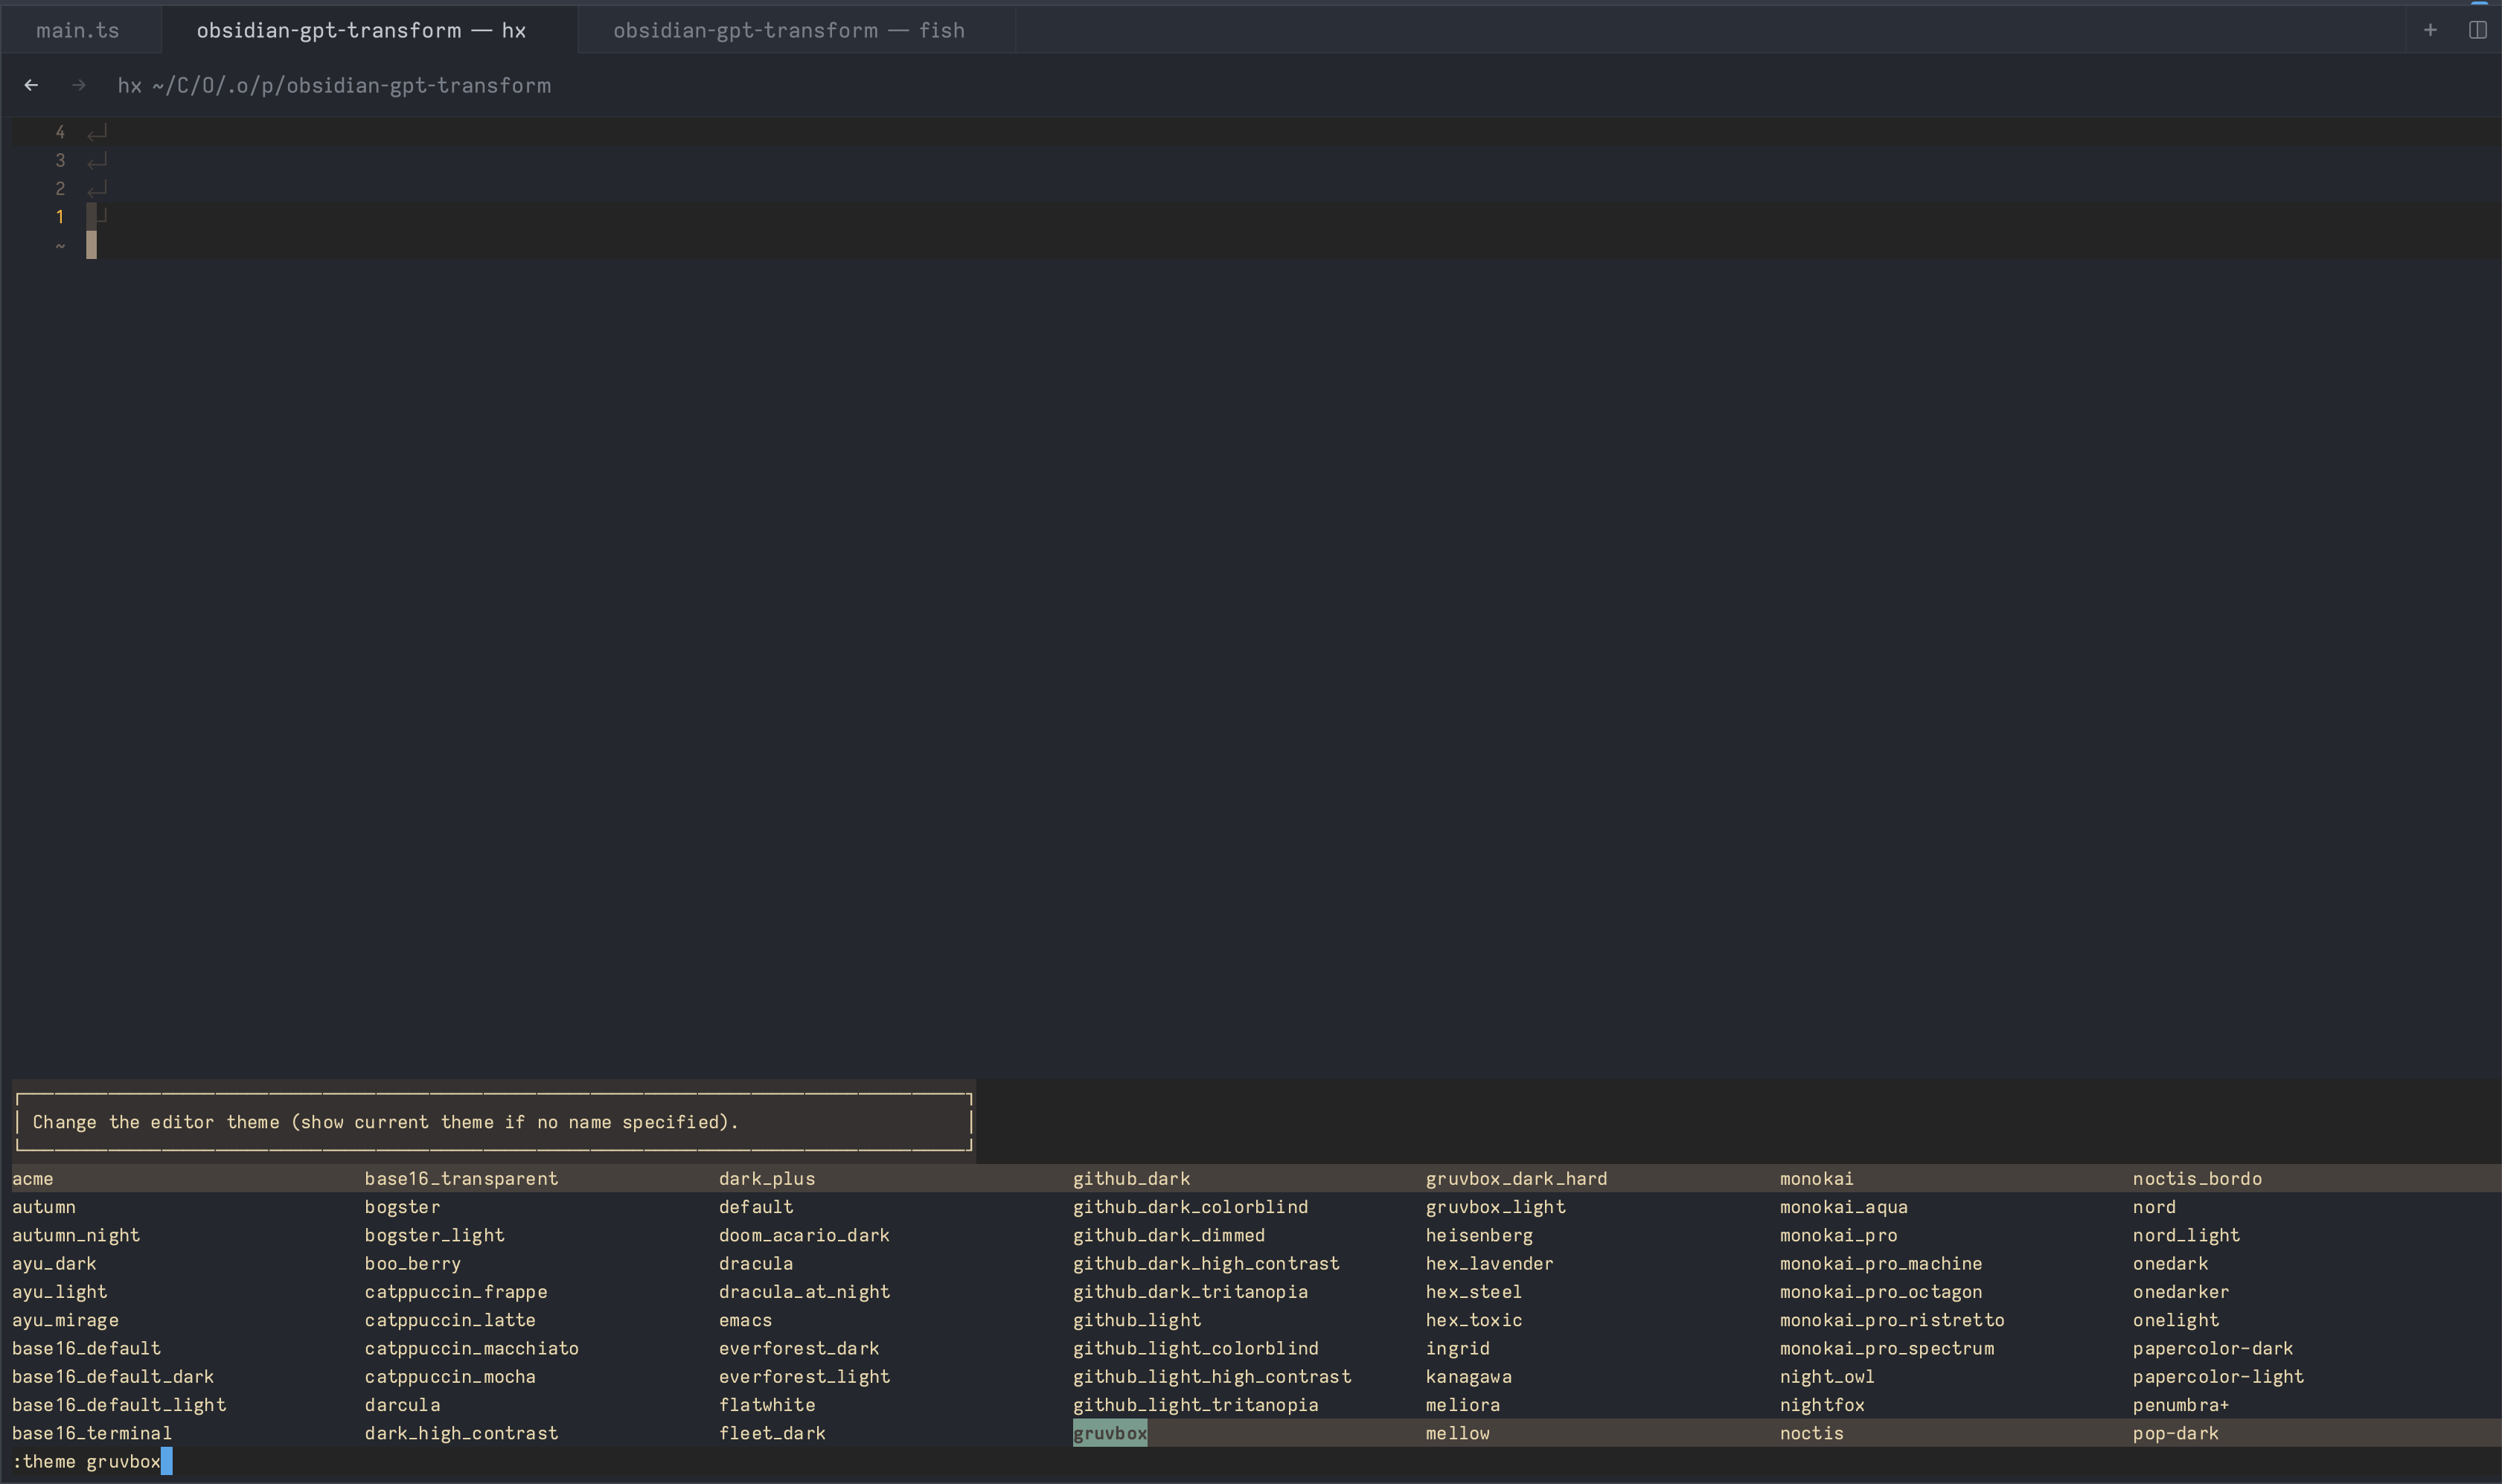Select the kanagawa theme
The width and height of the screenshot is (2502, 1484).
pyautogui.click(x=1469, y=1376)
